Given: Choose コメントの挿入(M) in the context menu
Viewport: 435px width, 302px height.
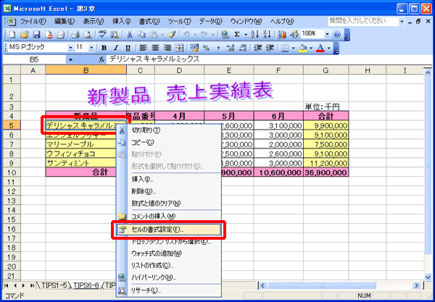Looking at the screenshot, I should pos(169,217).
